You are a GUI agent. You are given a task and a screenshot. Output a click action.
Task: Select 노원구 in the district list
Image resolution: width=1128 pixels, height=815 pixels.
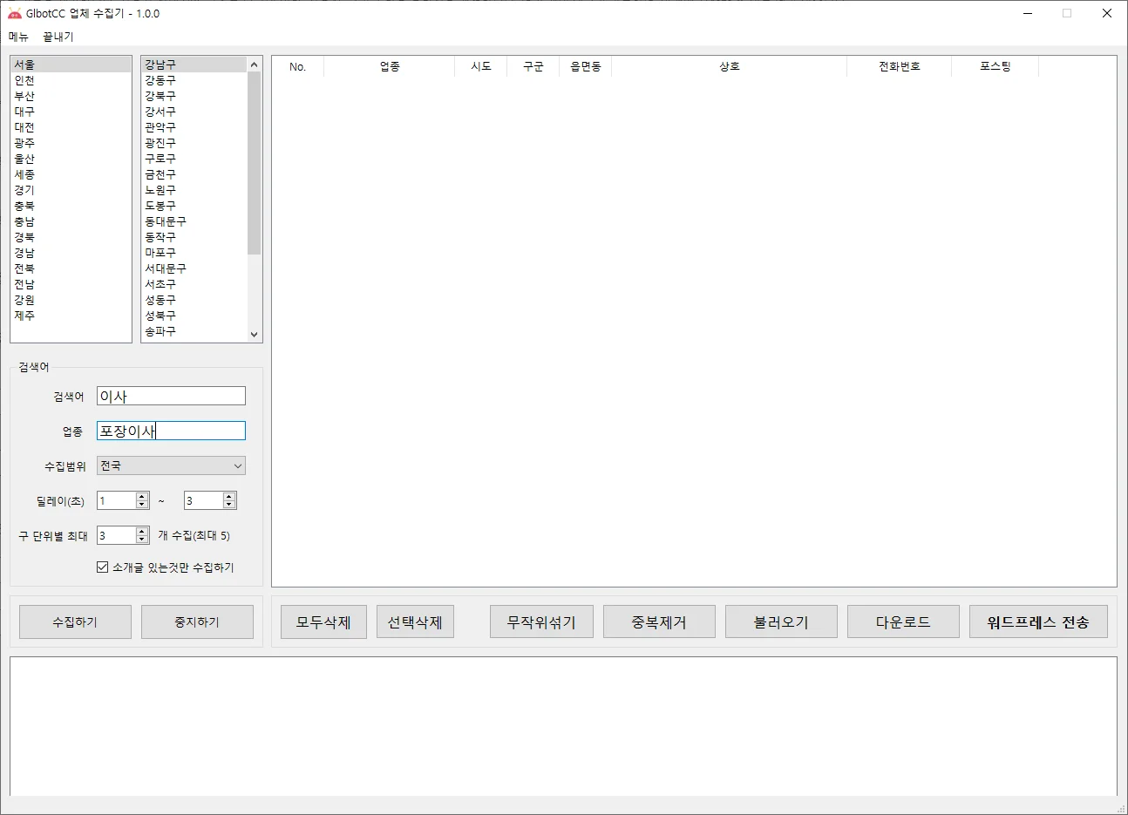pos(194,190)
